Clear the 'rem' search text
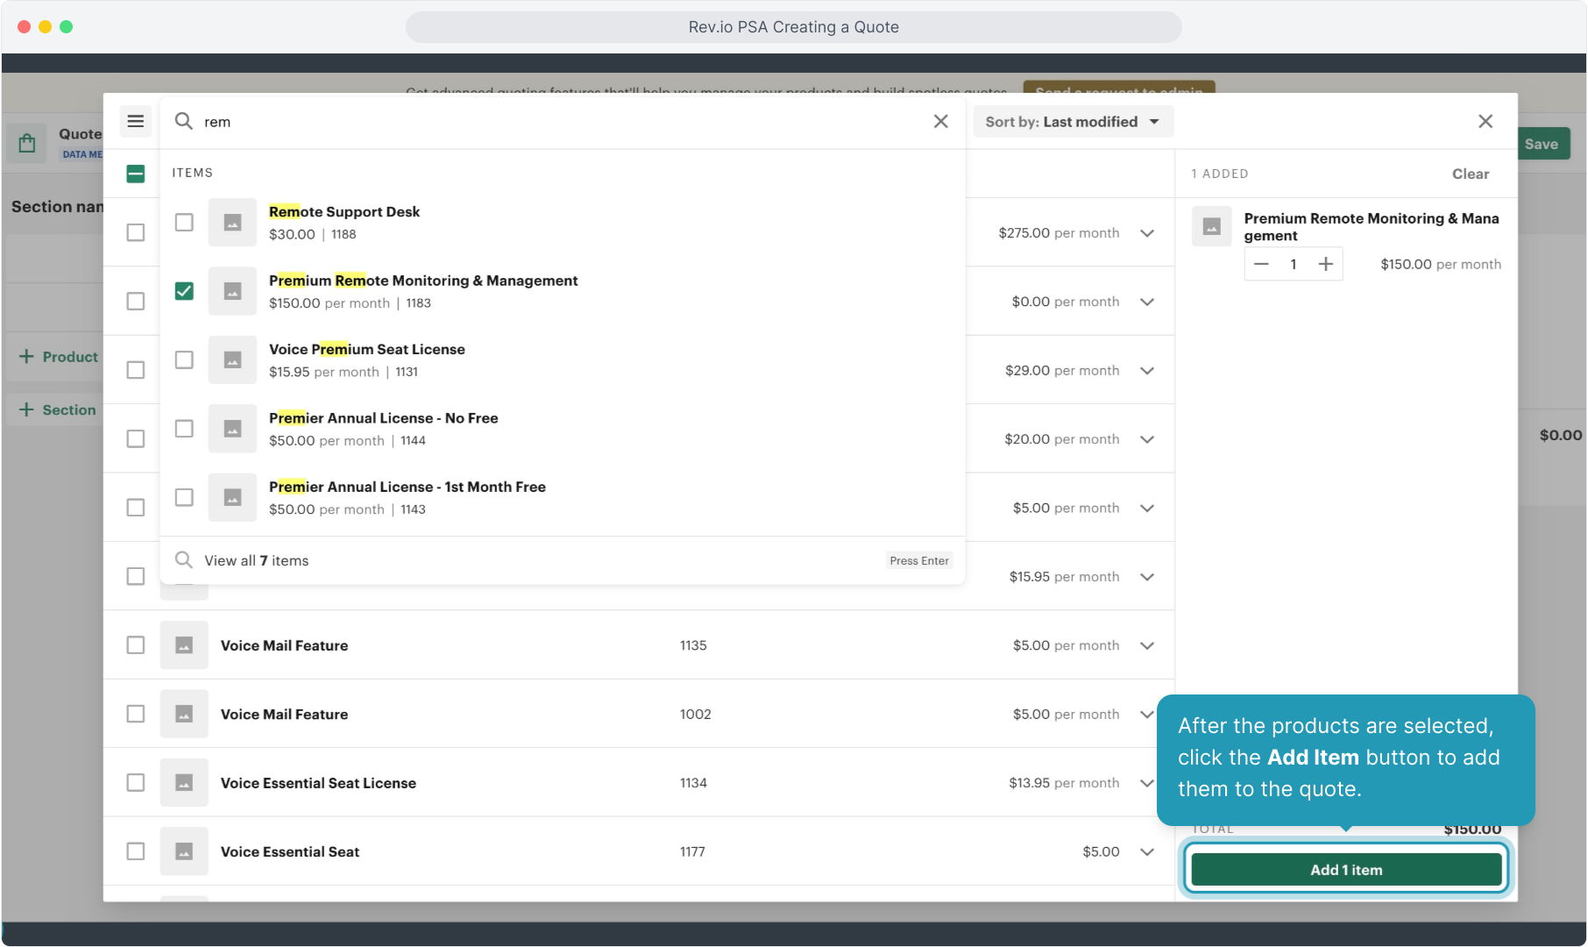The width and height of the screenshot is (1588, 947). point(940,121)
